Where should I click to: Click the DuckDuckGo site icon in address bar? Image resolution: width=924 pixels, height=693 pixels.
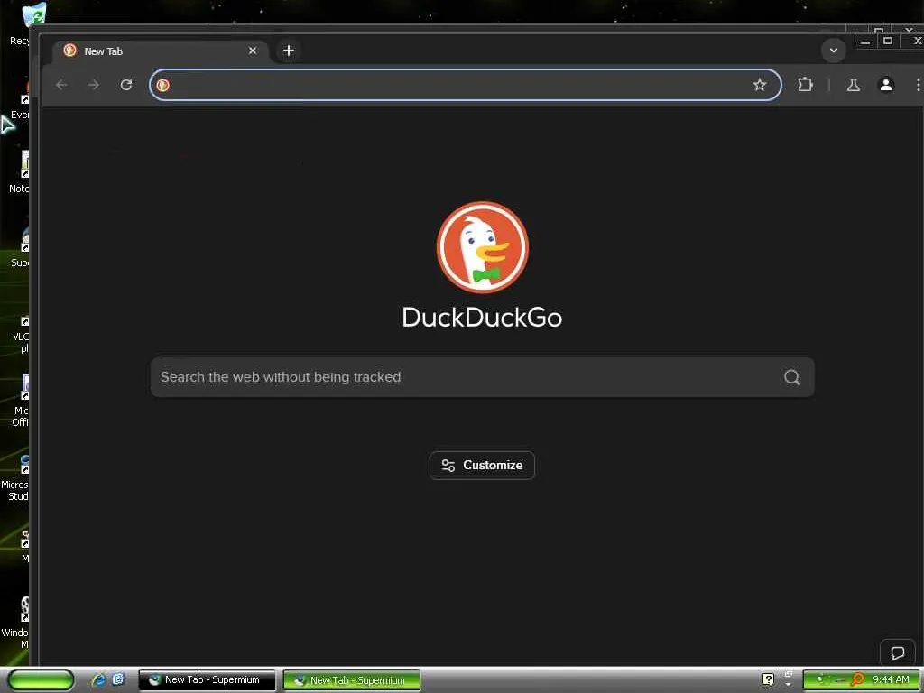163,85
